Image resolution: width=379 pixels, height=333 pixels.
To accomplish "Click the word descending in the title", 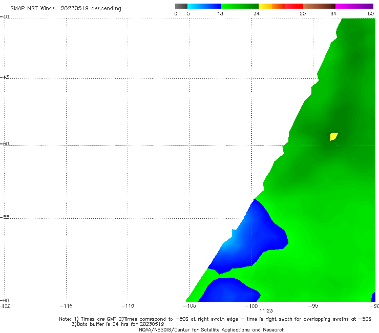I will tap(107, 9).
